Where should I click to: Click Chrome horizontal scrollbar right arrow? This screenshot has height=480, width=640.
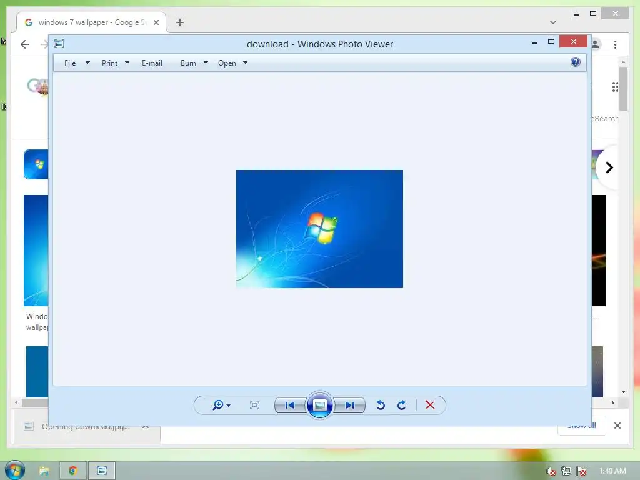tap(612, 403)
